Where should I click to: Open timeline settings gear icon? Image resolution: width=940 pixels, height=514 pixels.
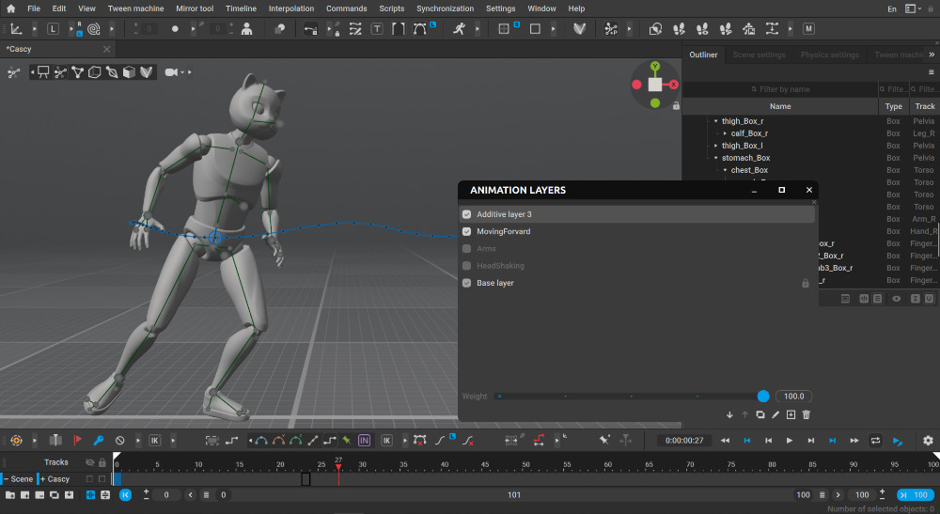pyautogui.click(x=928, y=441)
